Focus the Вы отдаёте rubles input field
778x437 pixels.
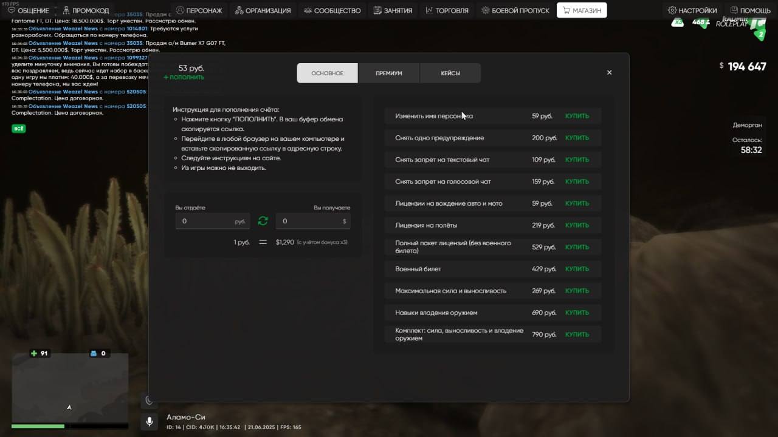tap(213, 221)
